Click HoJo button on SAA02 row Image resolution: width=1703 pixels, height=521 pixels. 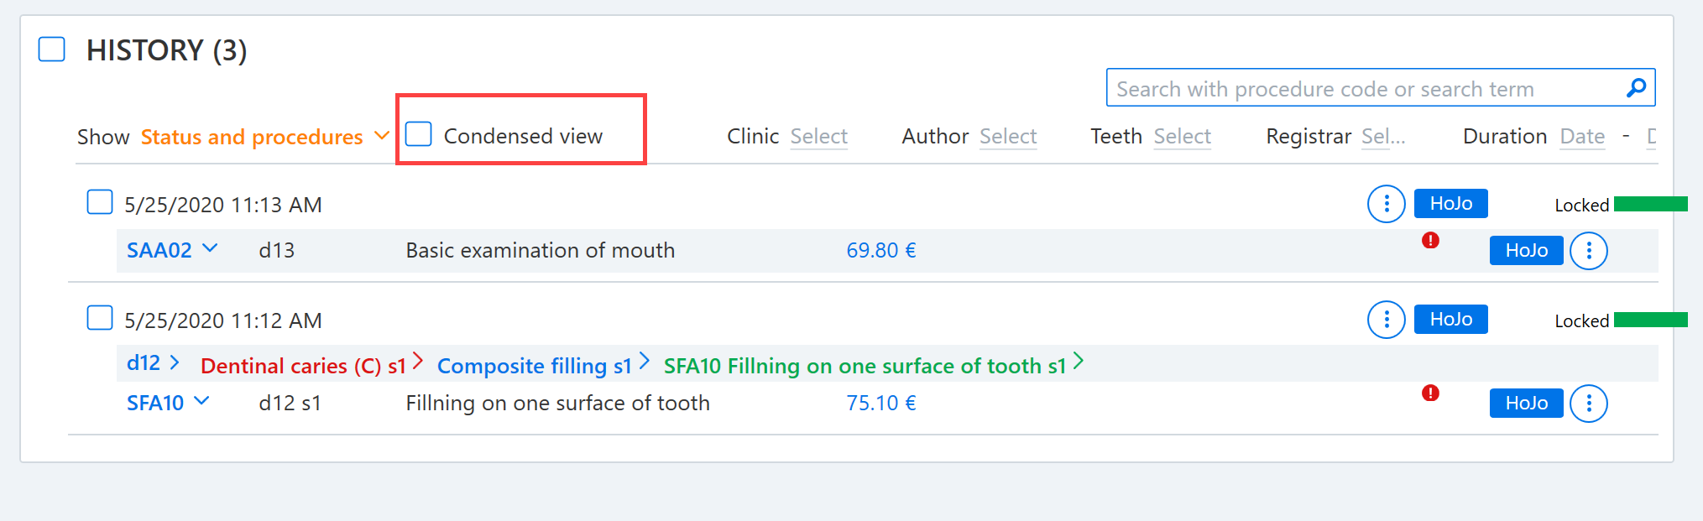coord(1526,250)
